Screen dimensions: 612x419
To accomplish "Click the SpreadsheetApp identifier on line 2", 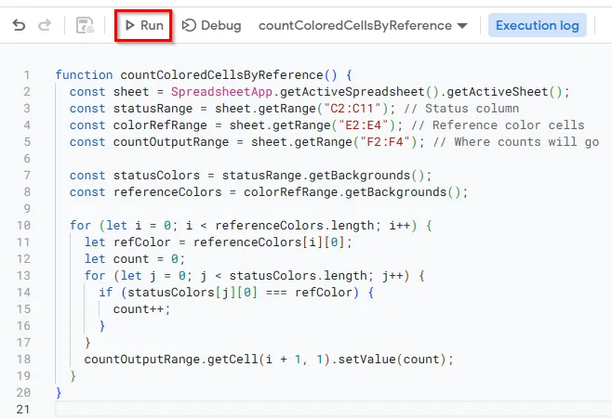I will coord(221,92).
